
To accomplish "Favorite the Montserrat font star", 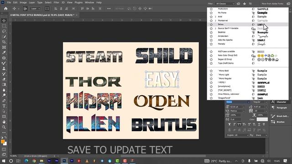I will point(211,20).
